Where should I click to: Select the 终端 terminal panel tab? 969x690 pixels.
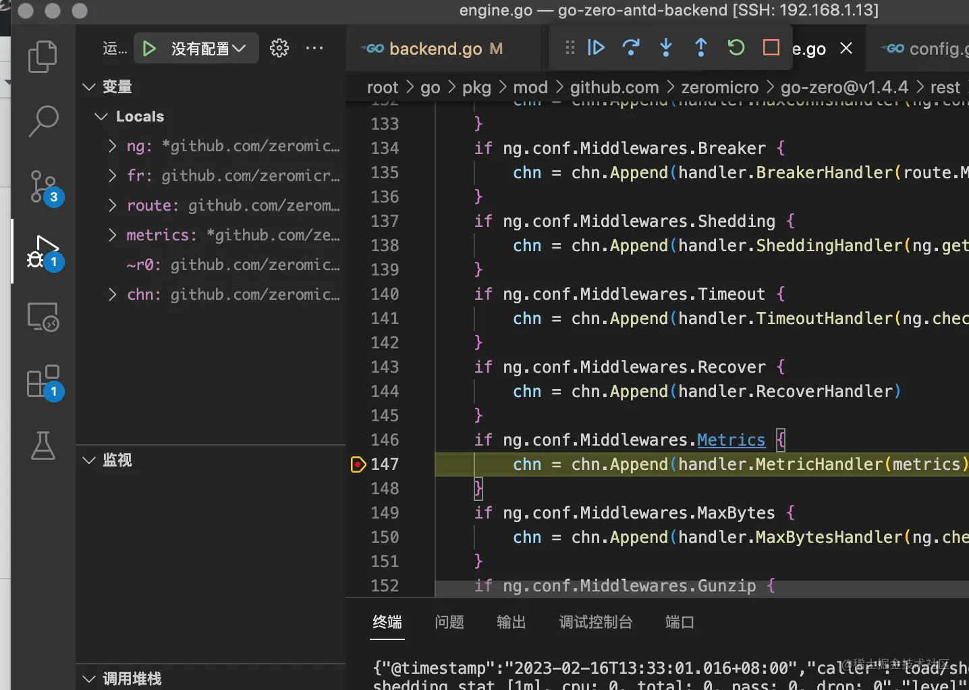click(387, 622)
